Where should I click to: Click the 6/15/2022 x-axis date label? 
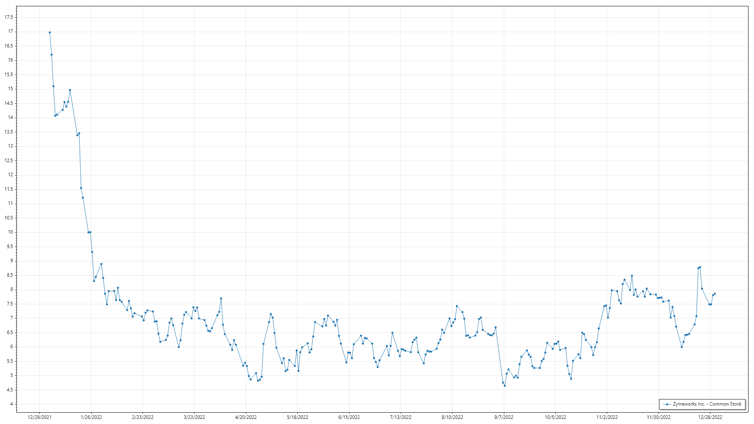(x=349, y=417)
